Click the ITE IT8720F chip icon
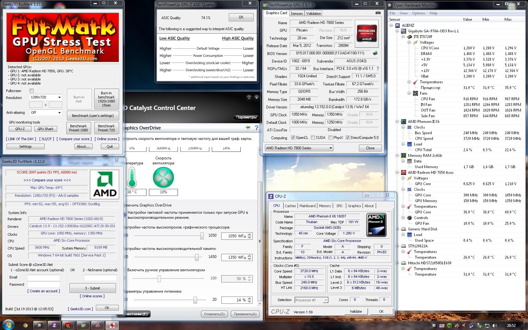Screen dimensions: 528x330 coord(410,37)
